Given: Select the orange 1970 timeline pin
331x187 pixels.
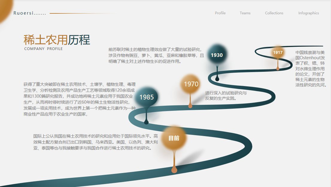Looking at the screenshot, I should click(191, 84).
